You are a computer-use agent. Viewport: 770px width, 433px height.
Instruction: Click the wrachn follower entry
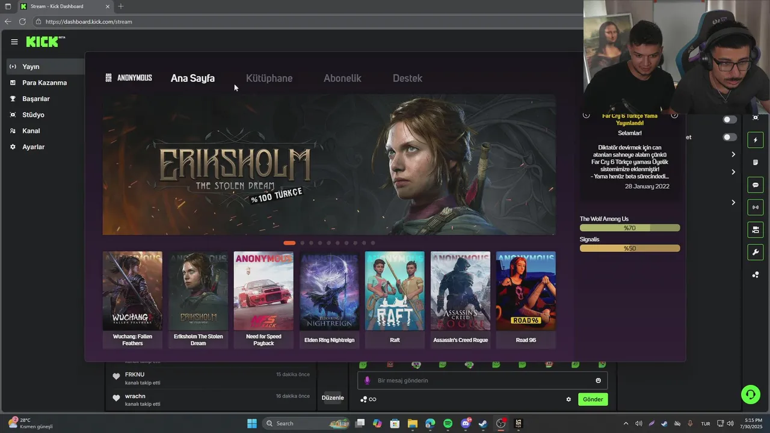click(211, 400)
